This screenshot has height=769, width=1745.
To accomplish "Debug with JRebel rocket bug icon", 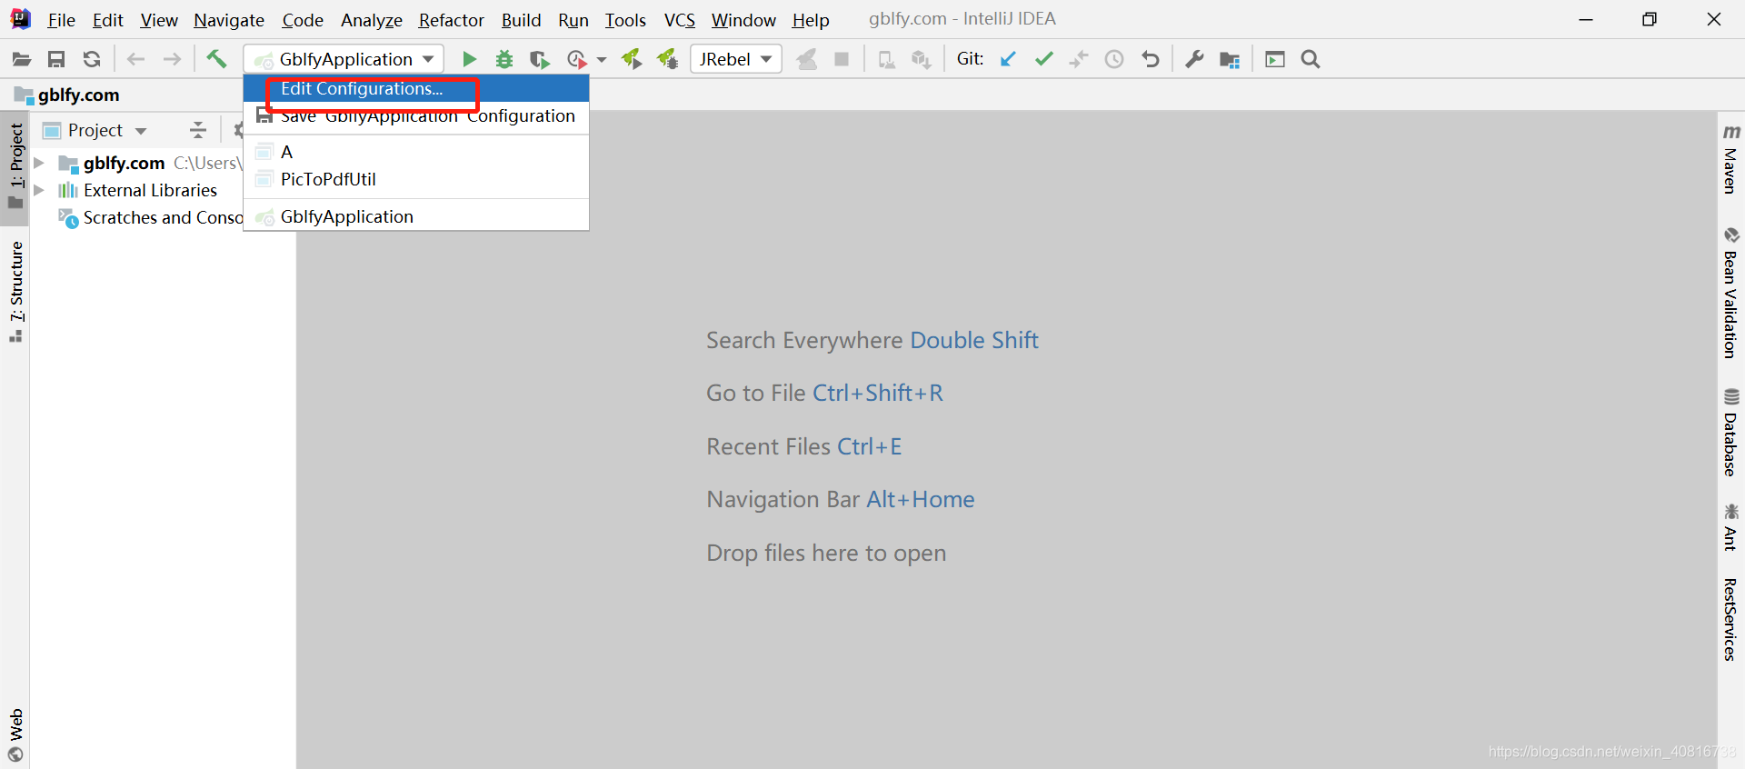I will [x=668, y=59].
